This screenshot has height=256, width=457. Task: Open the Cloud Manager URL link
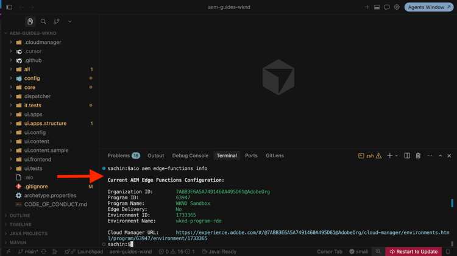point(278,236)
